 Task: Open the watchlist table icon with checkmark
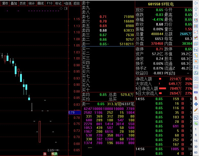(196, 20)
